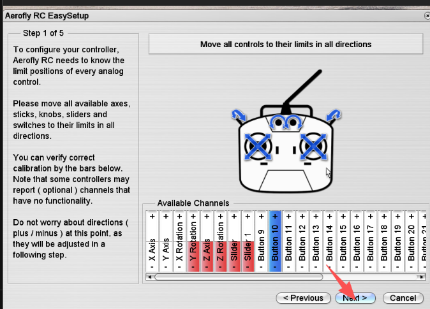This screenshot has height=309, width=430.
Task: Click the right shoulder switch arrow
Action: 332,115
